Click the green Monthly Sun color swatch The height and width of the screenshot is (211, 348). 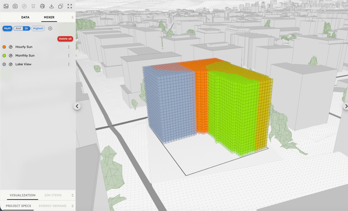(x=4, y=56)
